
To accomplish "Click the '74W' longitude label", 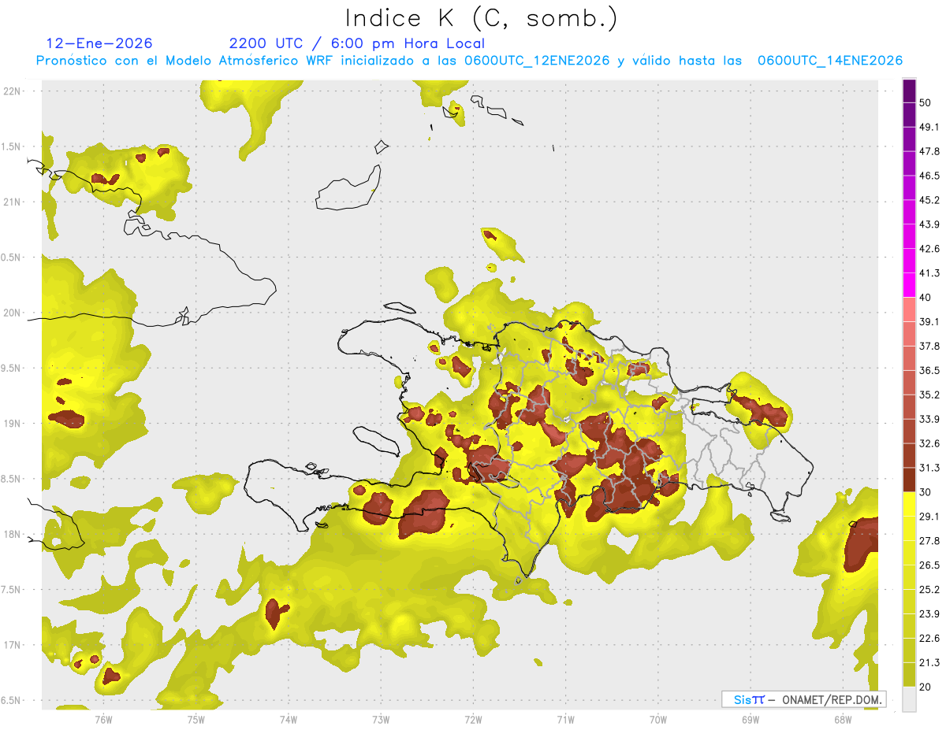I will tap(289, 718).
